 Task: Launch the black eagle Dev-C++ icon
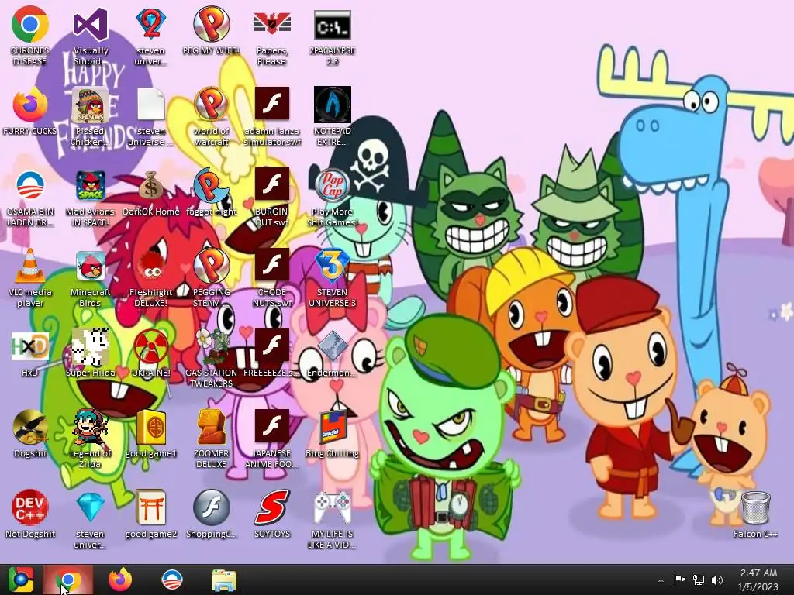click(30, 428)
